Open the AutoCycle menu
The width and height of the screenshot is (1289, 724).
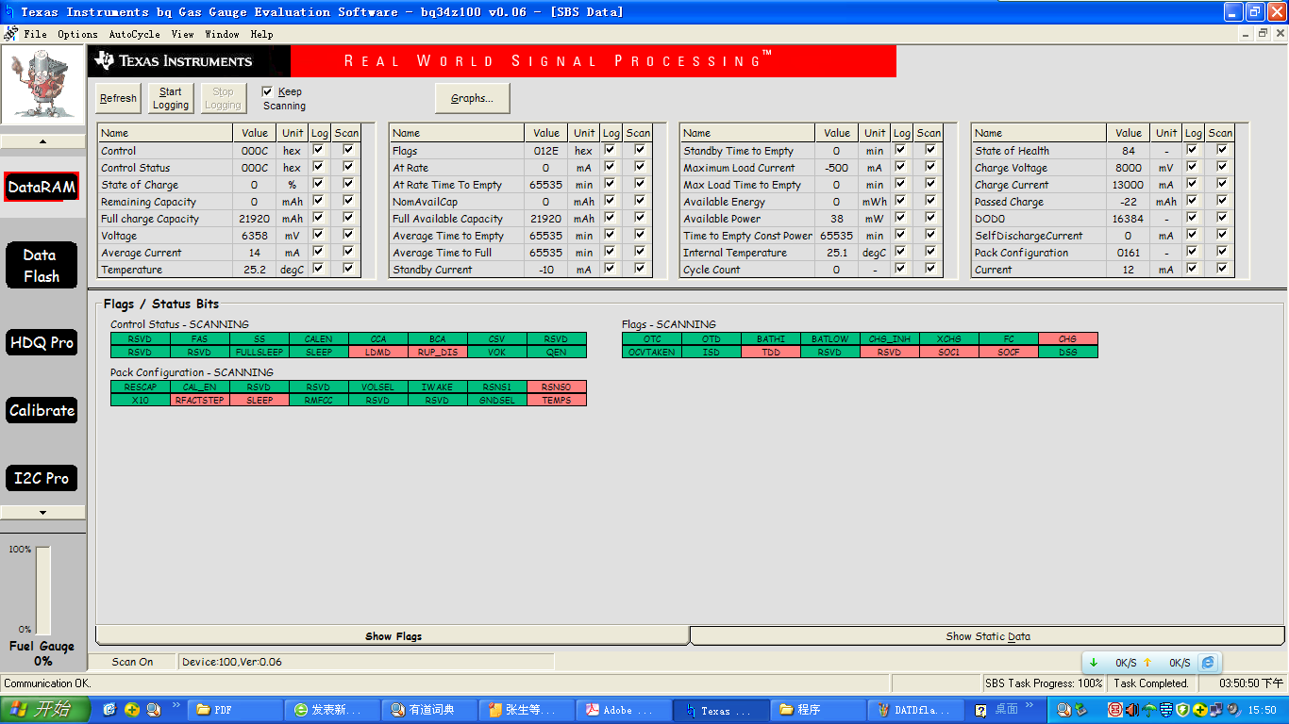pyautogui.click(x=134, y=34)
